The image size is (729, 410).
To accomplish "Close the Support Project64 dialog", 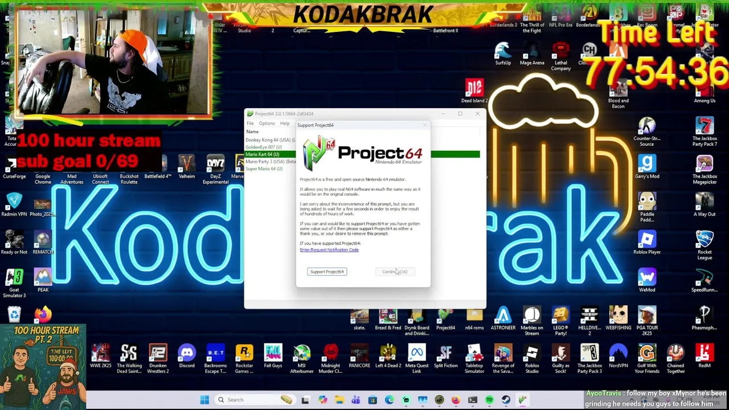I will pyautogui.click(x=424, y=125).
